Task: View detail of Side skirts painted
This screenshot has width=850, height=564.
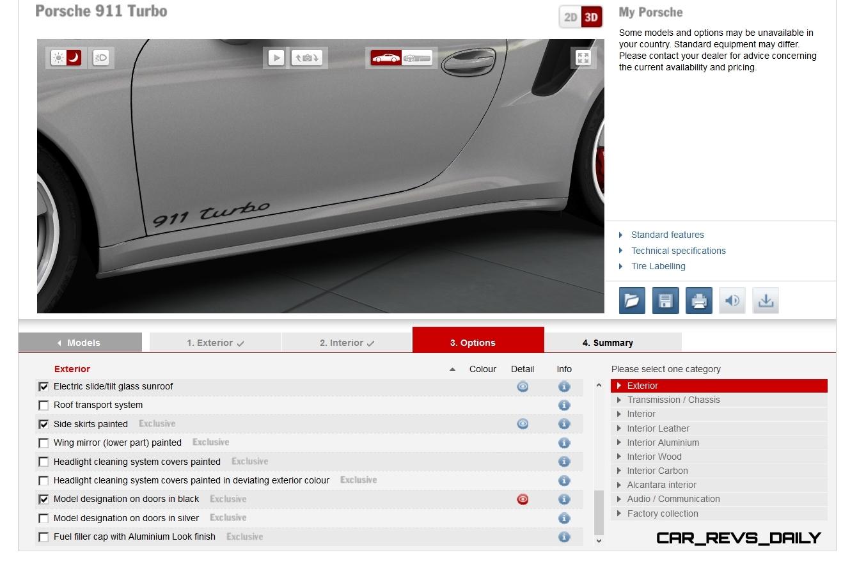Action: coord(523,424)
